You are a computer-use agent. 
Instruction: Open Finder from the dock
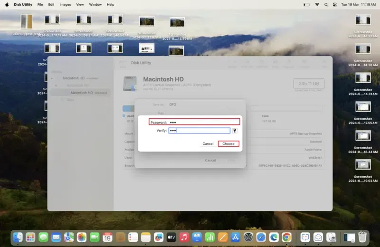pyautogui.click(x=18, y=237)
